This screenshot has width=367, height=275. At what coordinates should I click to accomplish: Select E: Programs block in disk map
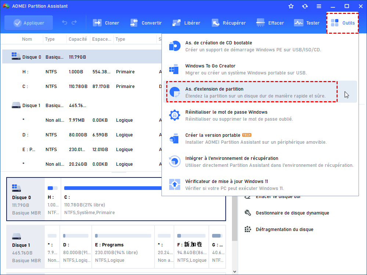pos(123,247)
